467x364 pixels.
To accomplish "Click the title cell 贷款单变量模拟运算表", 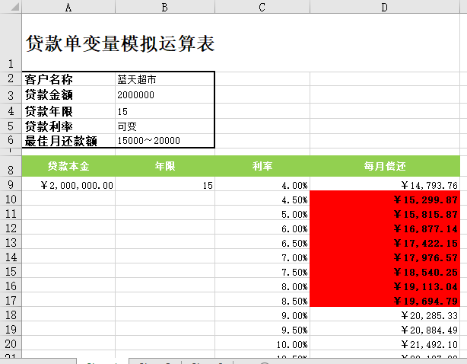I will (119, 44).
